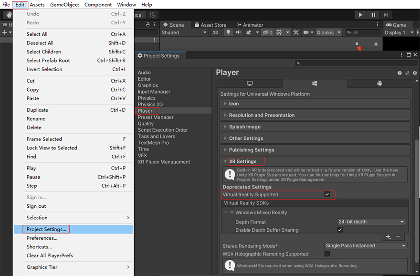The height and width of the screenshot is (276, 420).
Task: Switch to Android platform settings tab
Action: (379, 84)
